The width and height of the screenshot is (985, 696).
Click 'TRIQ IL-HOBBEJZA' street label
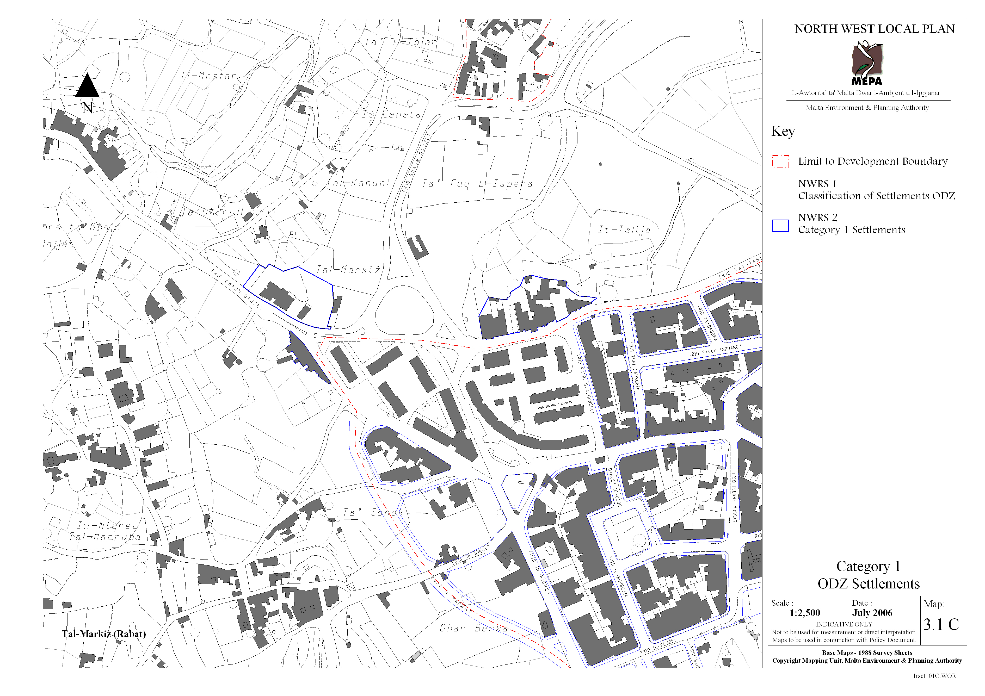pos(618,576)
